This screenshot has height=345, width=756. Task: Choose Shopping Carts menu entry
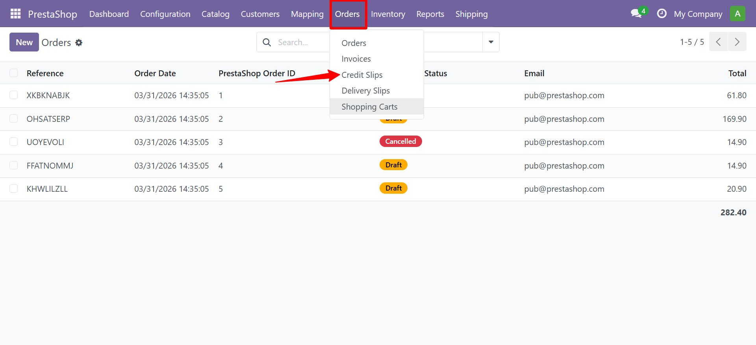(369, 106)
